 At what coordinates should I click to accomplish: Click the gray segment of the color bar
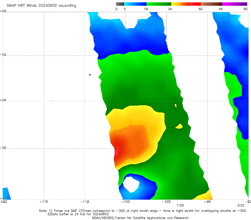tap(120, 4)
